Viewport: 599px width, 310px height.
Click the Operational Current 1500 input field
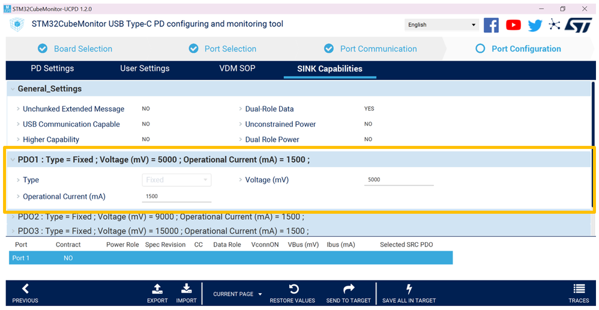(176, 196)
